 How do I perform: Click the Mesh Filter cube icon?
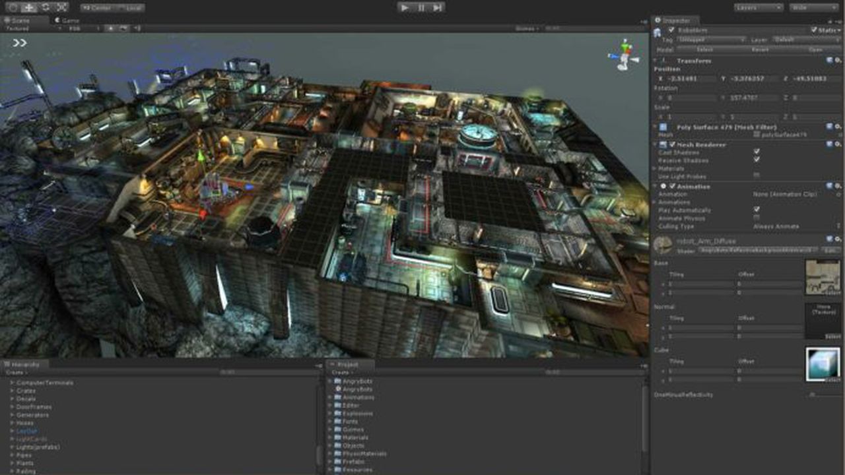coord(661,126)
